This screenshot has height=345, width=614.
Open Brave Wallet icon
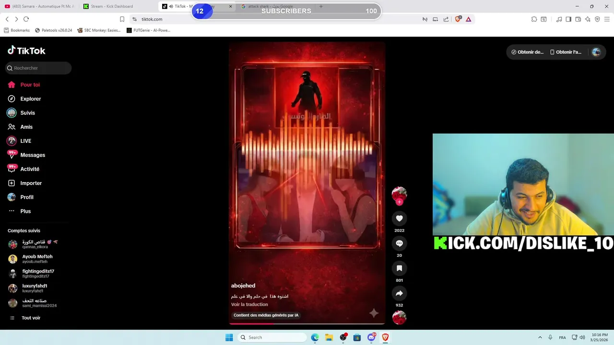click(578, 19)
